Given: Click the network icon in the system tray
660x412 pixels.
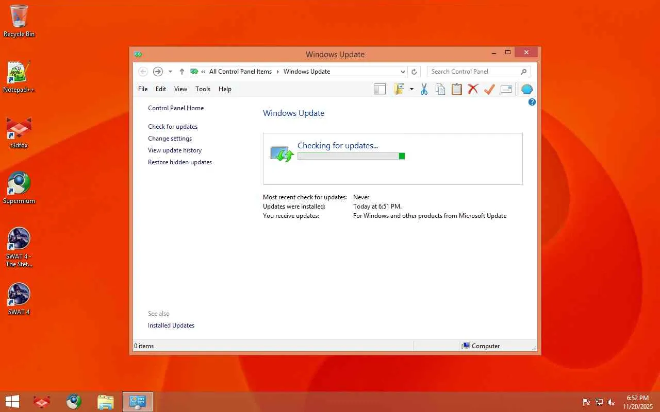Looking at the screenshot, I should tap(599, 402).
